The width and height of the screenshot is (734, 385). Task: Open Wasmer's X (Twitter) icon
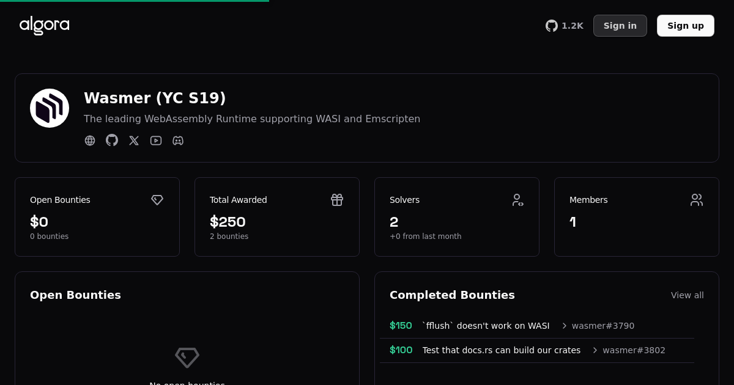click(x=134, y=141)
